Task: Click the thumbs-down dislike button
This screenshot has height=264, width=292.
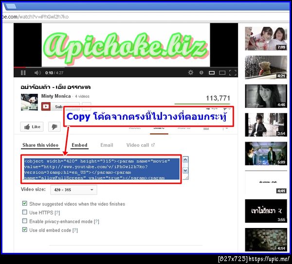Action: click(x=55, y=127)
